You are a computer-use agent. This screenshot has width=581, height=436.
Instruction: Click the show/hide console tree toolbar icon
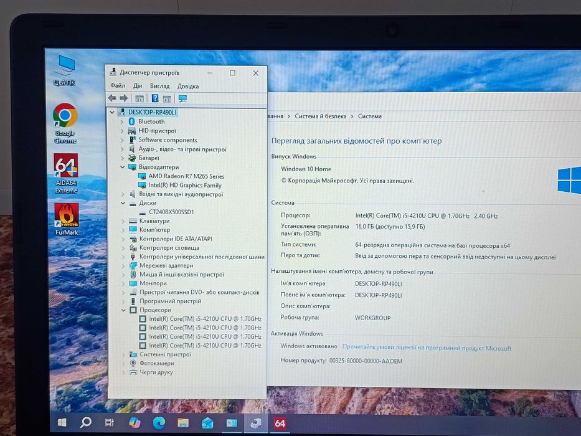[x=139, y=98]
